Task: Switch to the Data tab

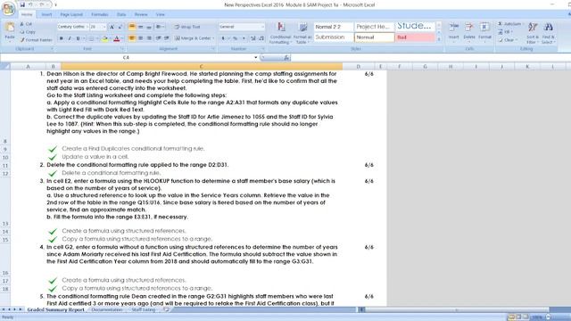Action: [x=121, y=14]
